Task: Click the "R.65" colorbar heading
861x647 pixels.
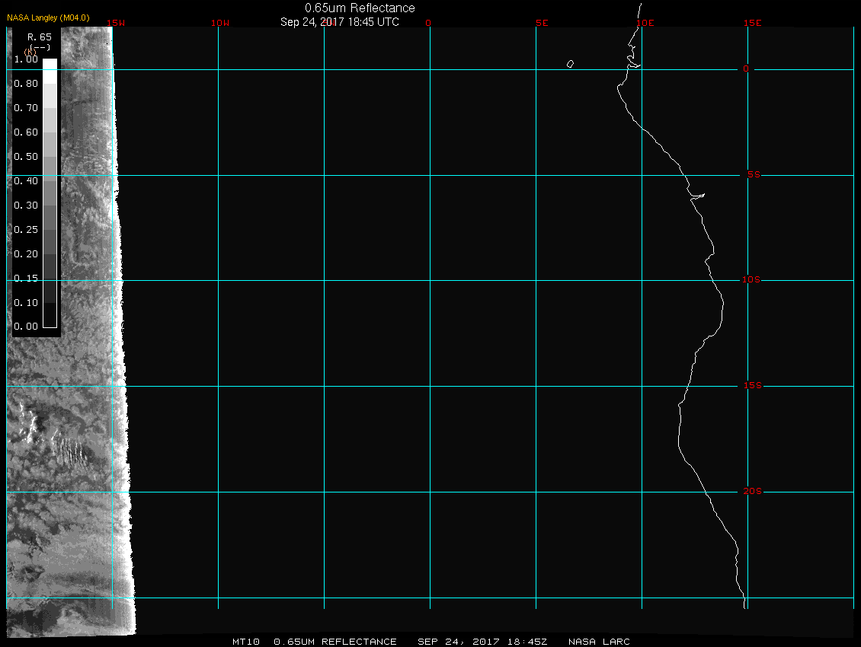Action: 39,37
